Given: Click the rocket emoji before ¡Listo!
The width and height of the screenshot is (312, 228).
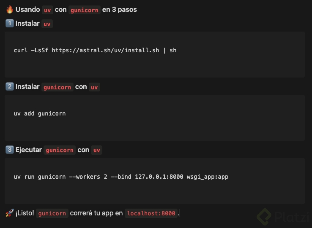Looking at the screenshot, I should tap(9, 213).
